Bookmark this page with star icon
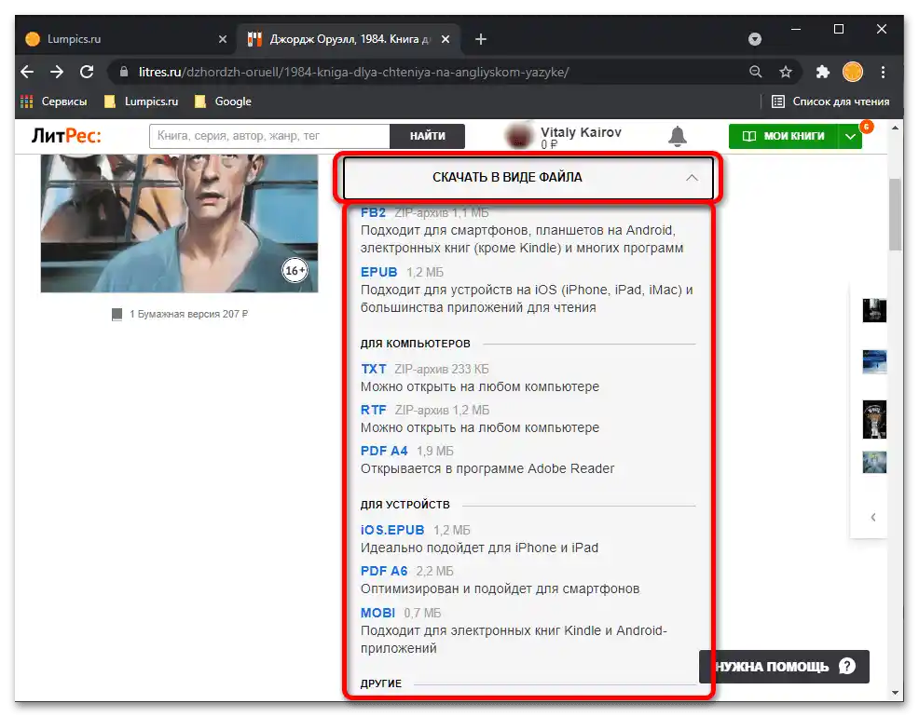919x717 pixels. point(786,72)
